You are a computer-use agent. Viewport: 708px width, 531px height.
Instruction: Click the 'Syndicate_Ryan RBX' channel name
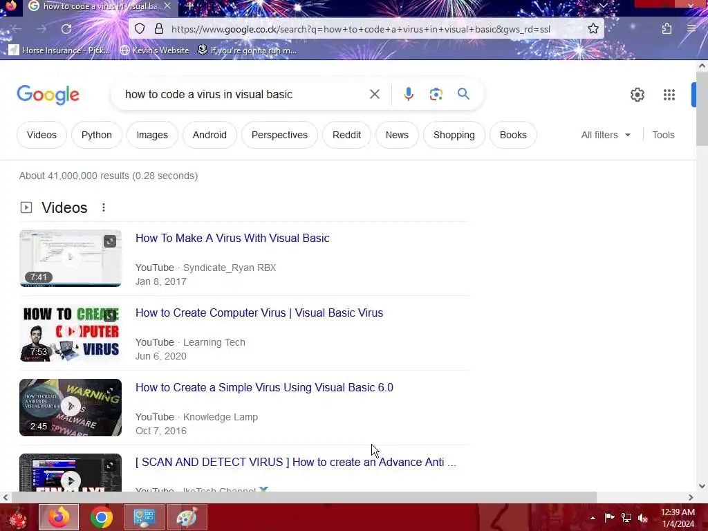tap(230, 268)
